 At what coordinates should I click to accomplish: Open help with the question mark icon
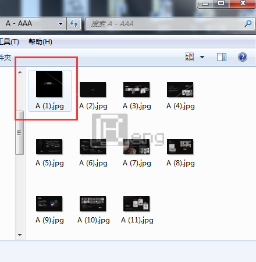tap(243, 57)
